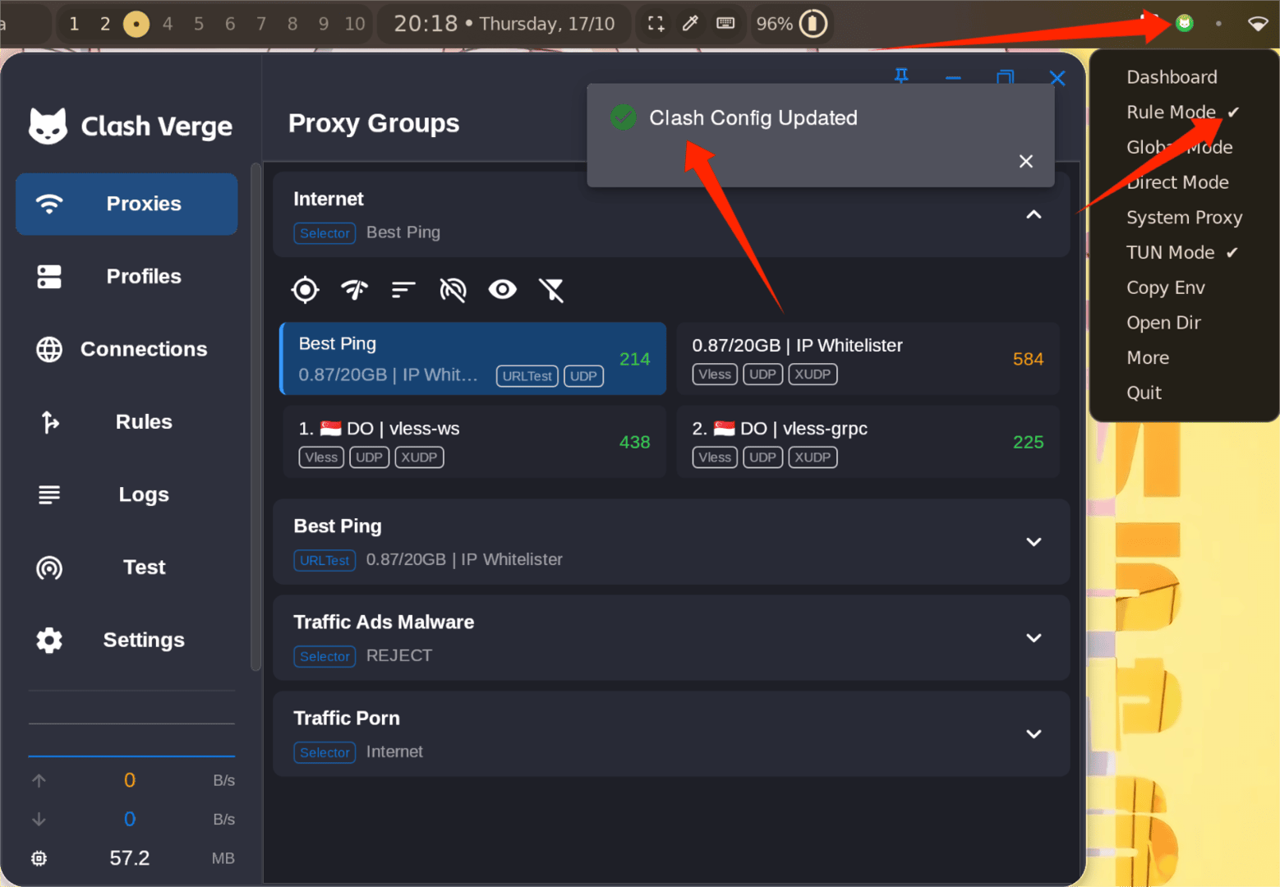The width and height of the screenshot is (1280, 887).
Task: Select the 0.87/20GB IP Whitelister proxy
Action: (x=868, y=359)
